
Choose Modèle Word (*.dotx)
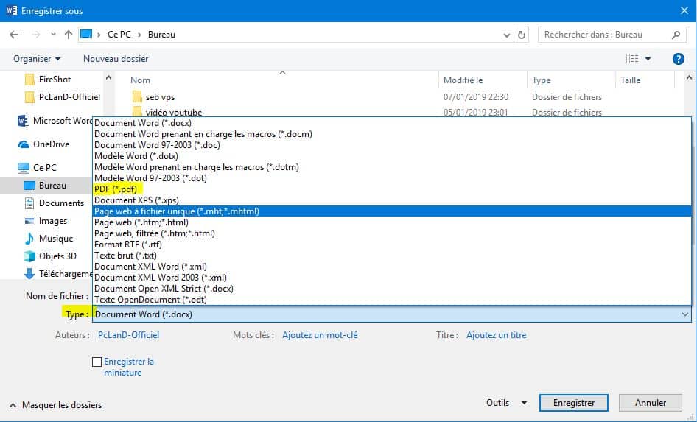[392, 156]
